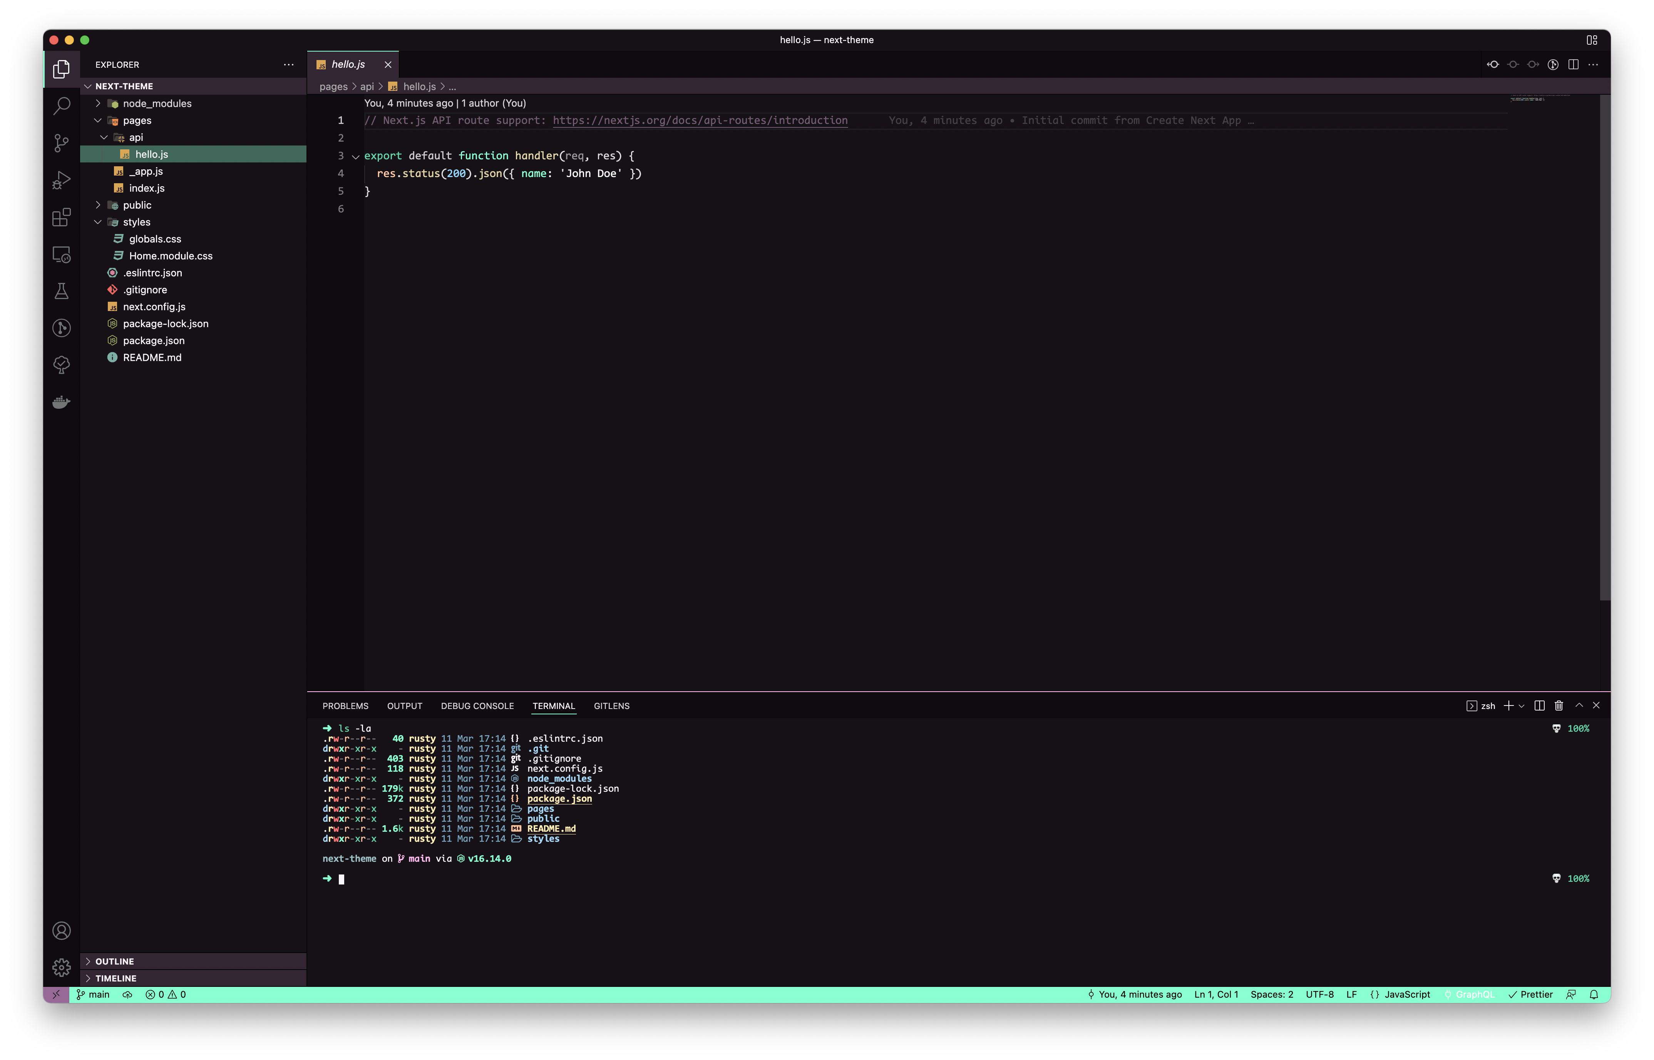
Task: Open index.js in the explorer
Action: coord(147,188)
